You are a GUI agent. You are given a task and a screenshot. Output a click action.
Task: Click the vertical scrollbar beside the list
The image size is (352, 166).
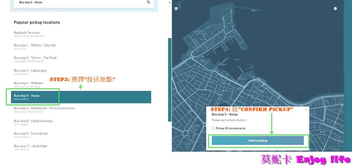coord(170,80)
